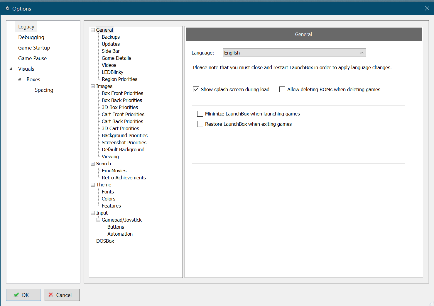Select Cart Back Priorities
434x306 pixels.
tap(122, 121)
